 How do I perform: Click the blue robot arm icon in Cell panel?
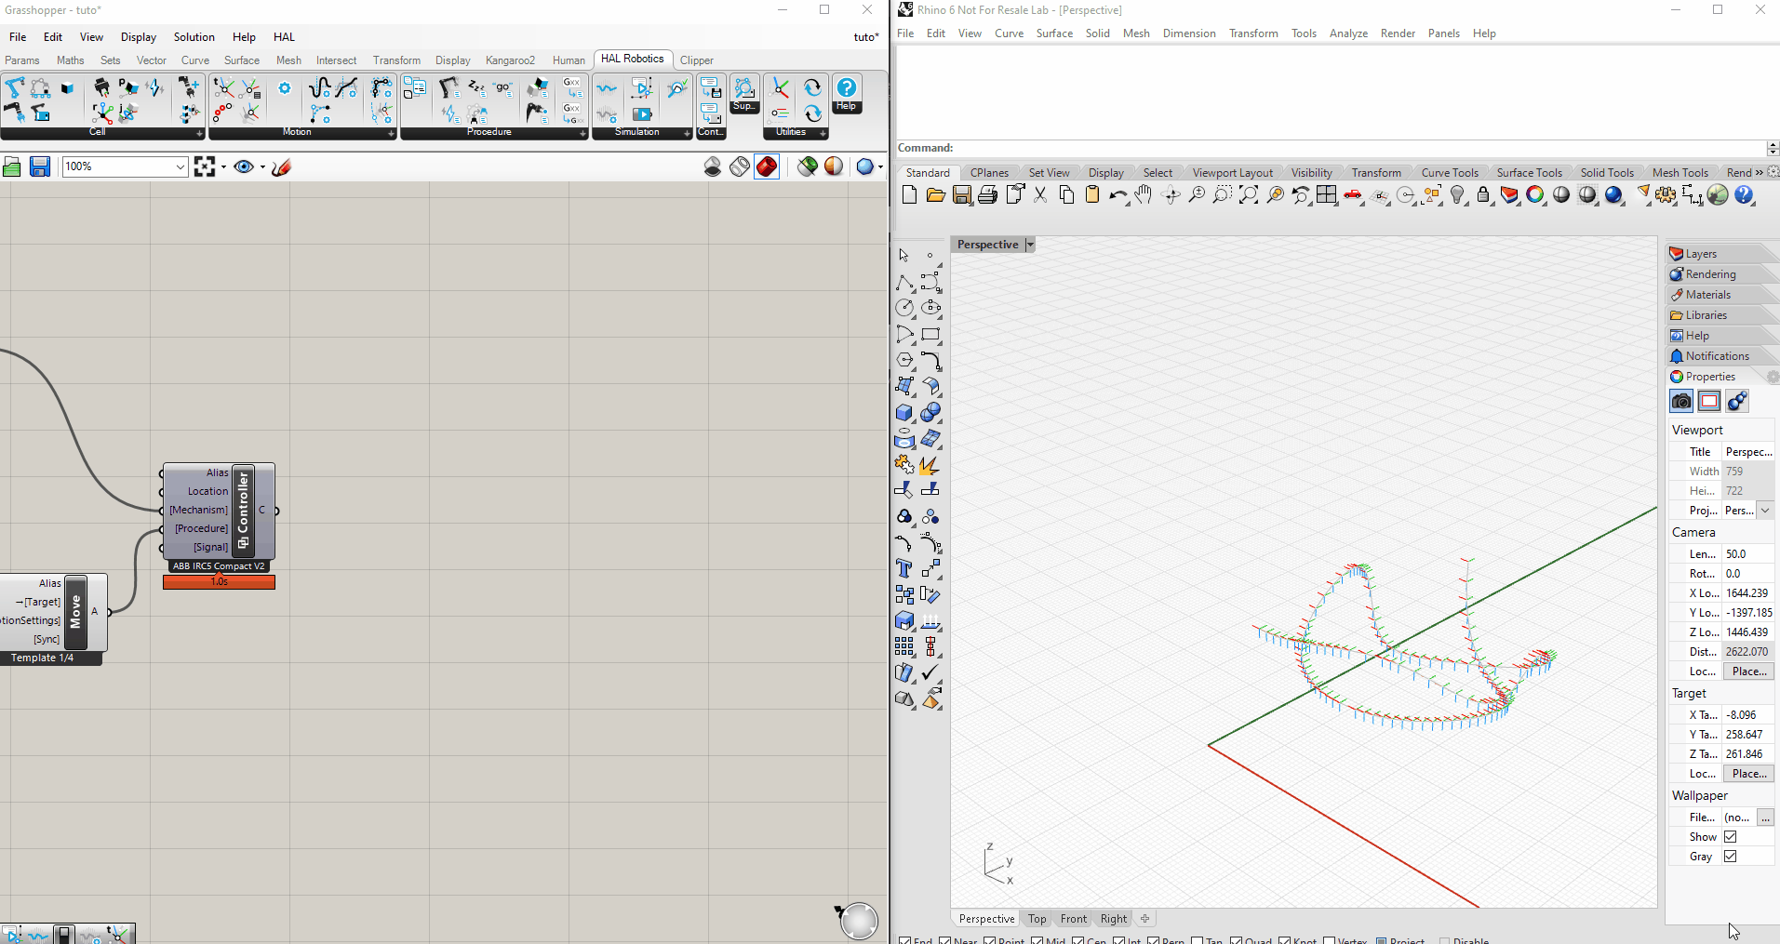click(14, 87)
